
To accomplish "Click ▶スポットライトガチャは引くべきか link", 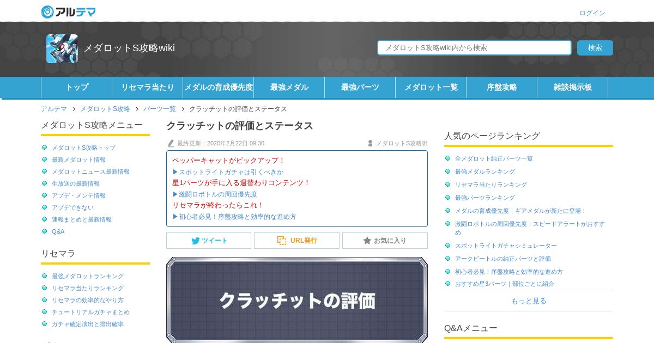I will [228, 171].
